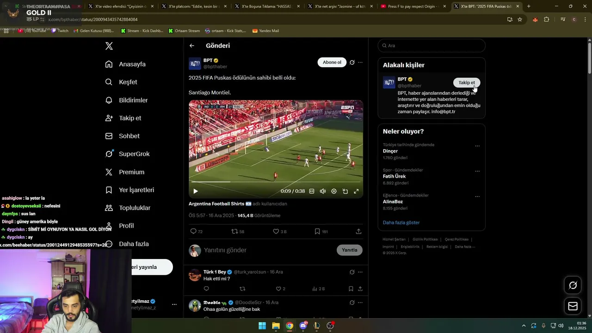The width and height of the screenshot is (592, 333).
Task: Click the Abone ol button
Action: tap(332, 62)
